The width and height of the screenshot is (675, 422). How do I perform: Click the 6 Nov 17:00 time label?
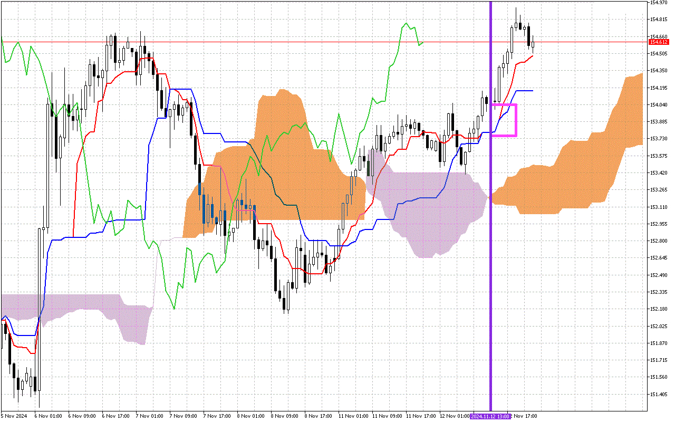coord(115,416)
